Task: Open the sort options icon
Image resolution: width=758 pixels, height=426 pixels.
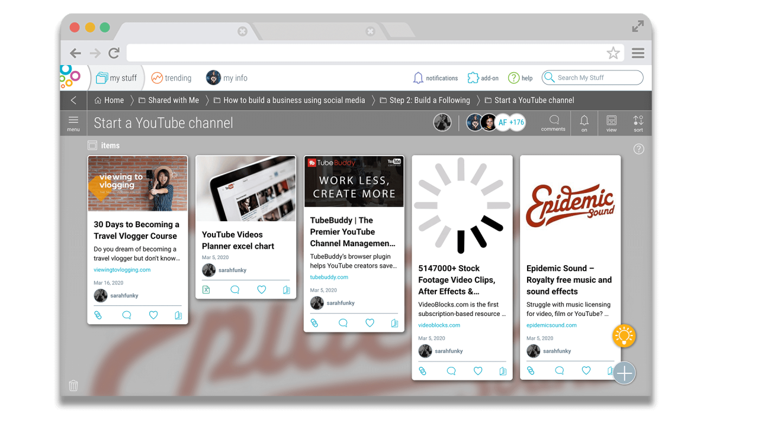Action: [638, 122]
